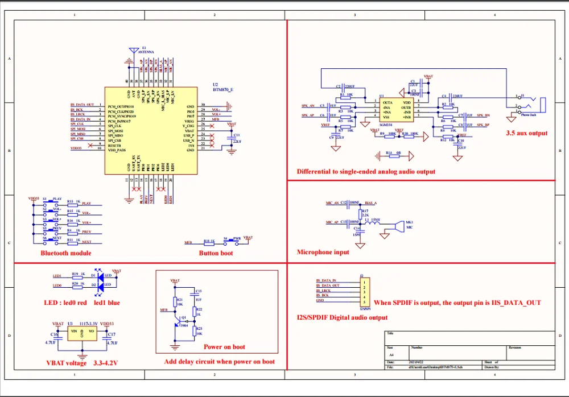Click the S1 PLAY push-button switch
The image size is (569, 397).
click(51, 204)
